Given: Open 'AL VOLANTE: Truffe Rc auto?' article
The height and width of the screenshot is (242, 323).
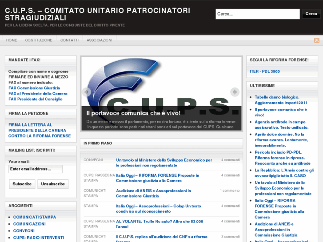Looking at the screenshot, I should [160, 224].
